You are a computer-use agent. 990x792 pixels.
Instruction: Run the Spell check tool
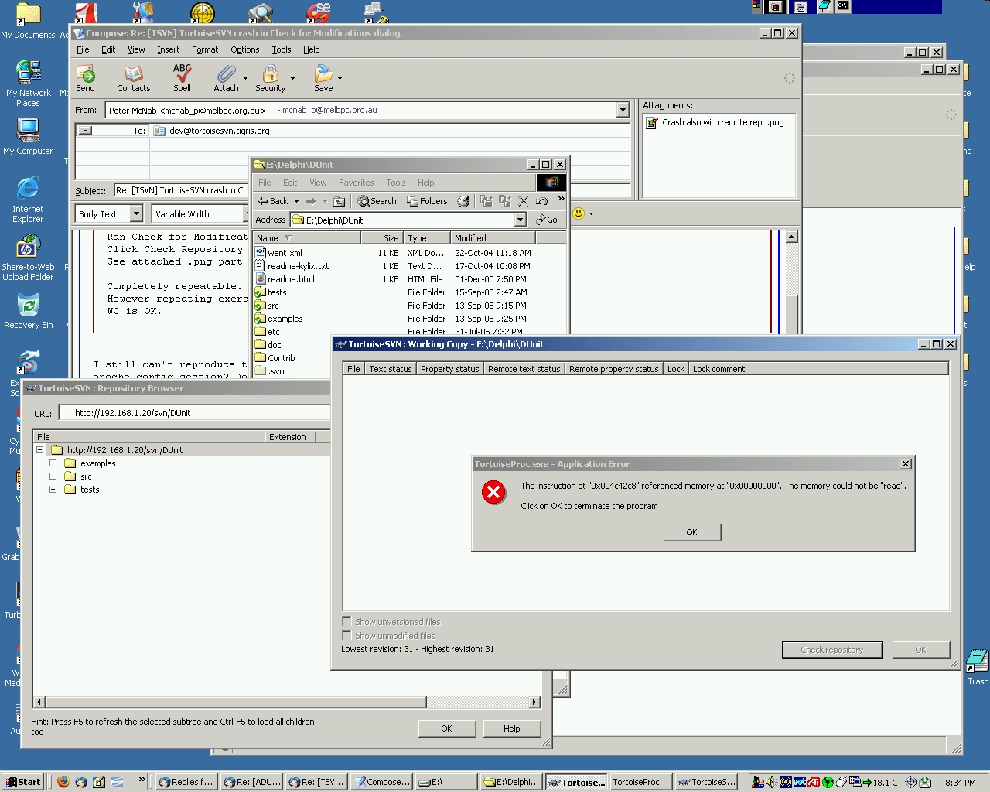[x=183, y=79]
